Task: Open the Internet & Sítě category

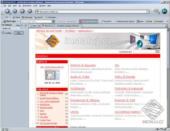Action: 125,100
